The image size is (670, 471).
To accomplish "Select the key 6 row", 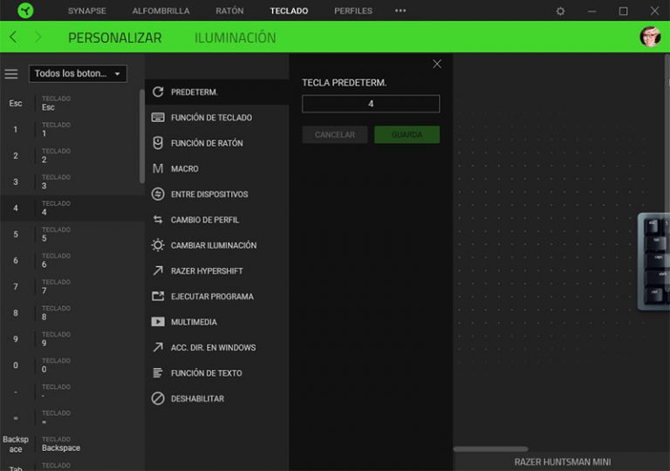I will pos(71,260).
